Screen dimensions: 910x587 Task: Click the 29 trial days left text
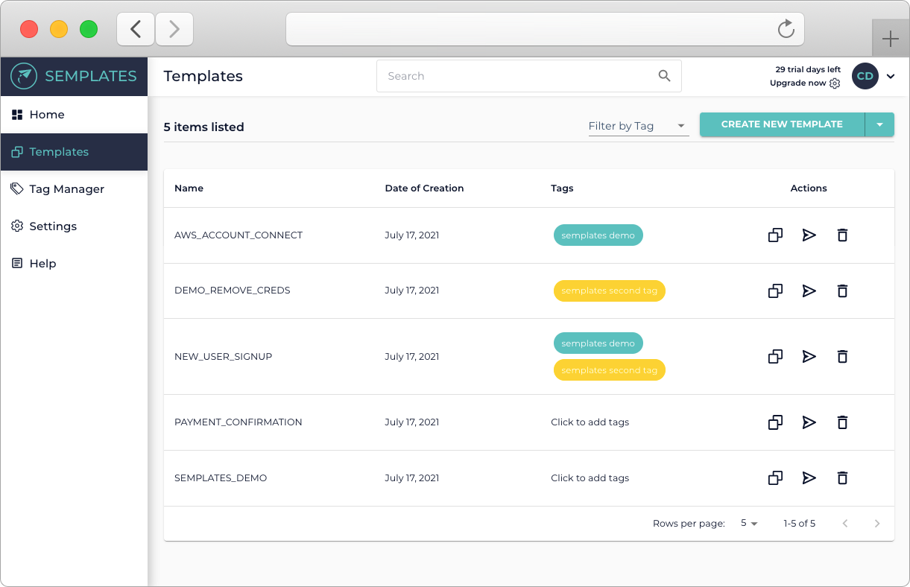pyautogui.click(x=808, y=69)
